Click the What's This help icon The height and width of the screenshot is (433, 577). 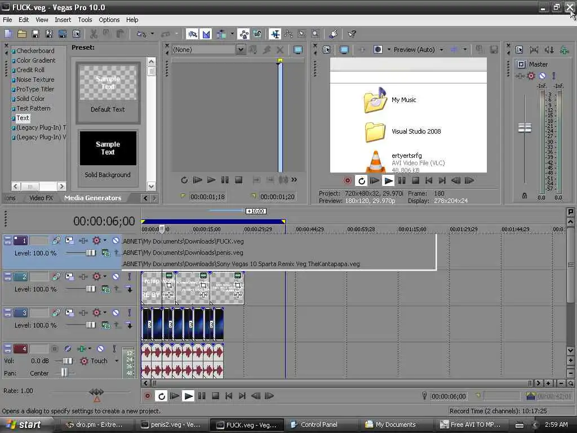352,34
